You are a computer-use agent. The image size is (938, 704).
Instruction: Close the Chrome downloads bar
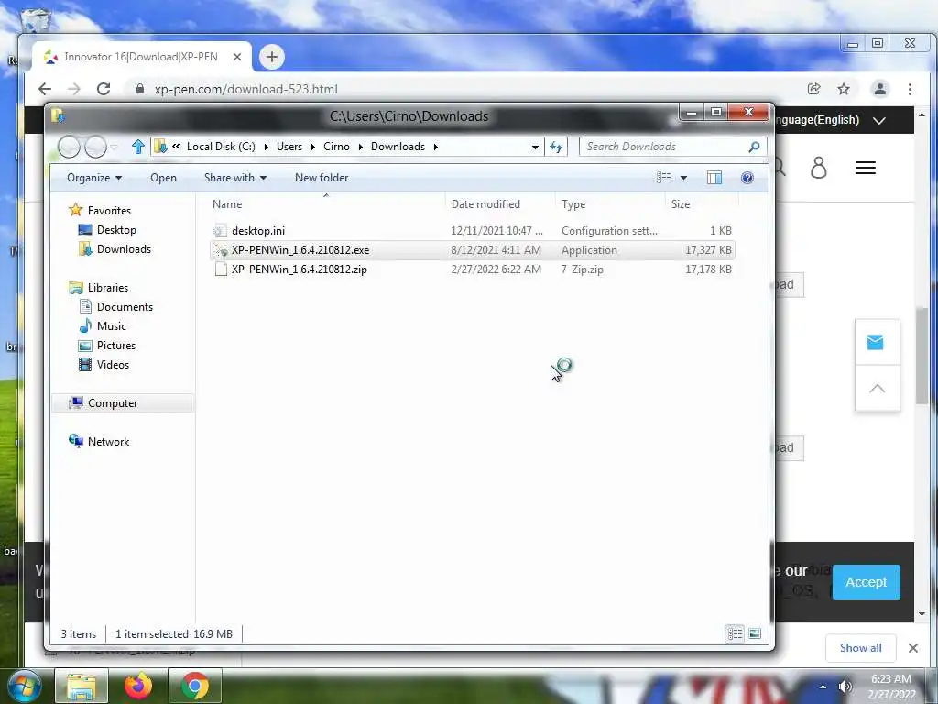point(913,648)
